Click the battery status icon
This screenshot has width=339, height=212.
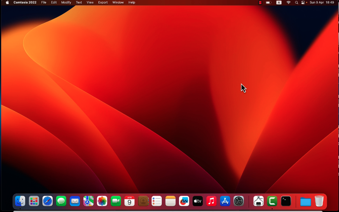click(268, 3)
